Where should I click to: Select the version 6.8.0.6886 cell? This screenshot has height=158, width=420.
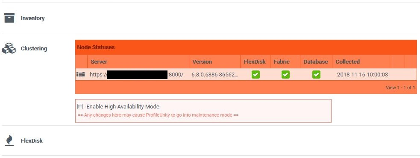click(x=215, y=74)
